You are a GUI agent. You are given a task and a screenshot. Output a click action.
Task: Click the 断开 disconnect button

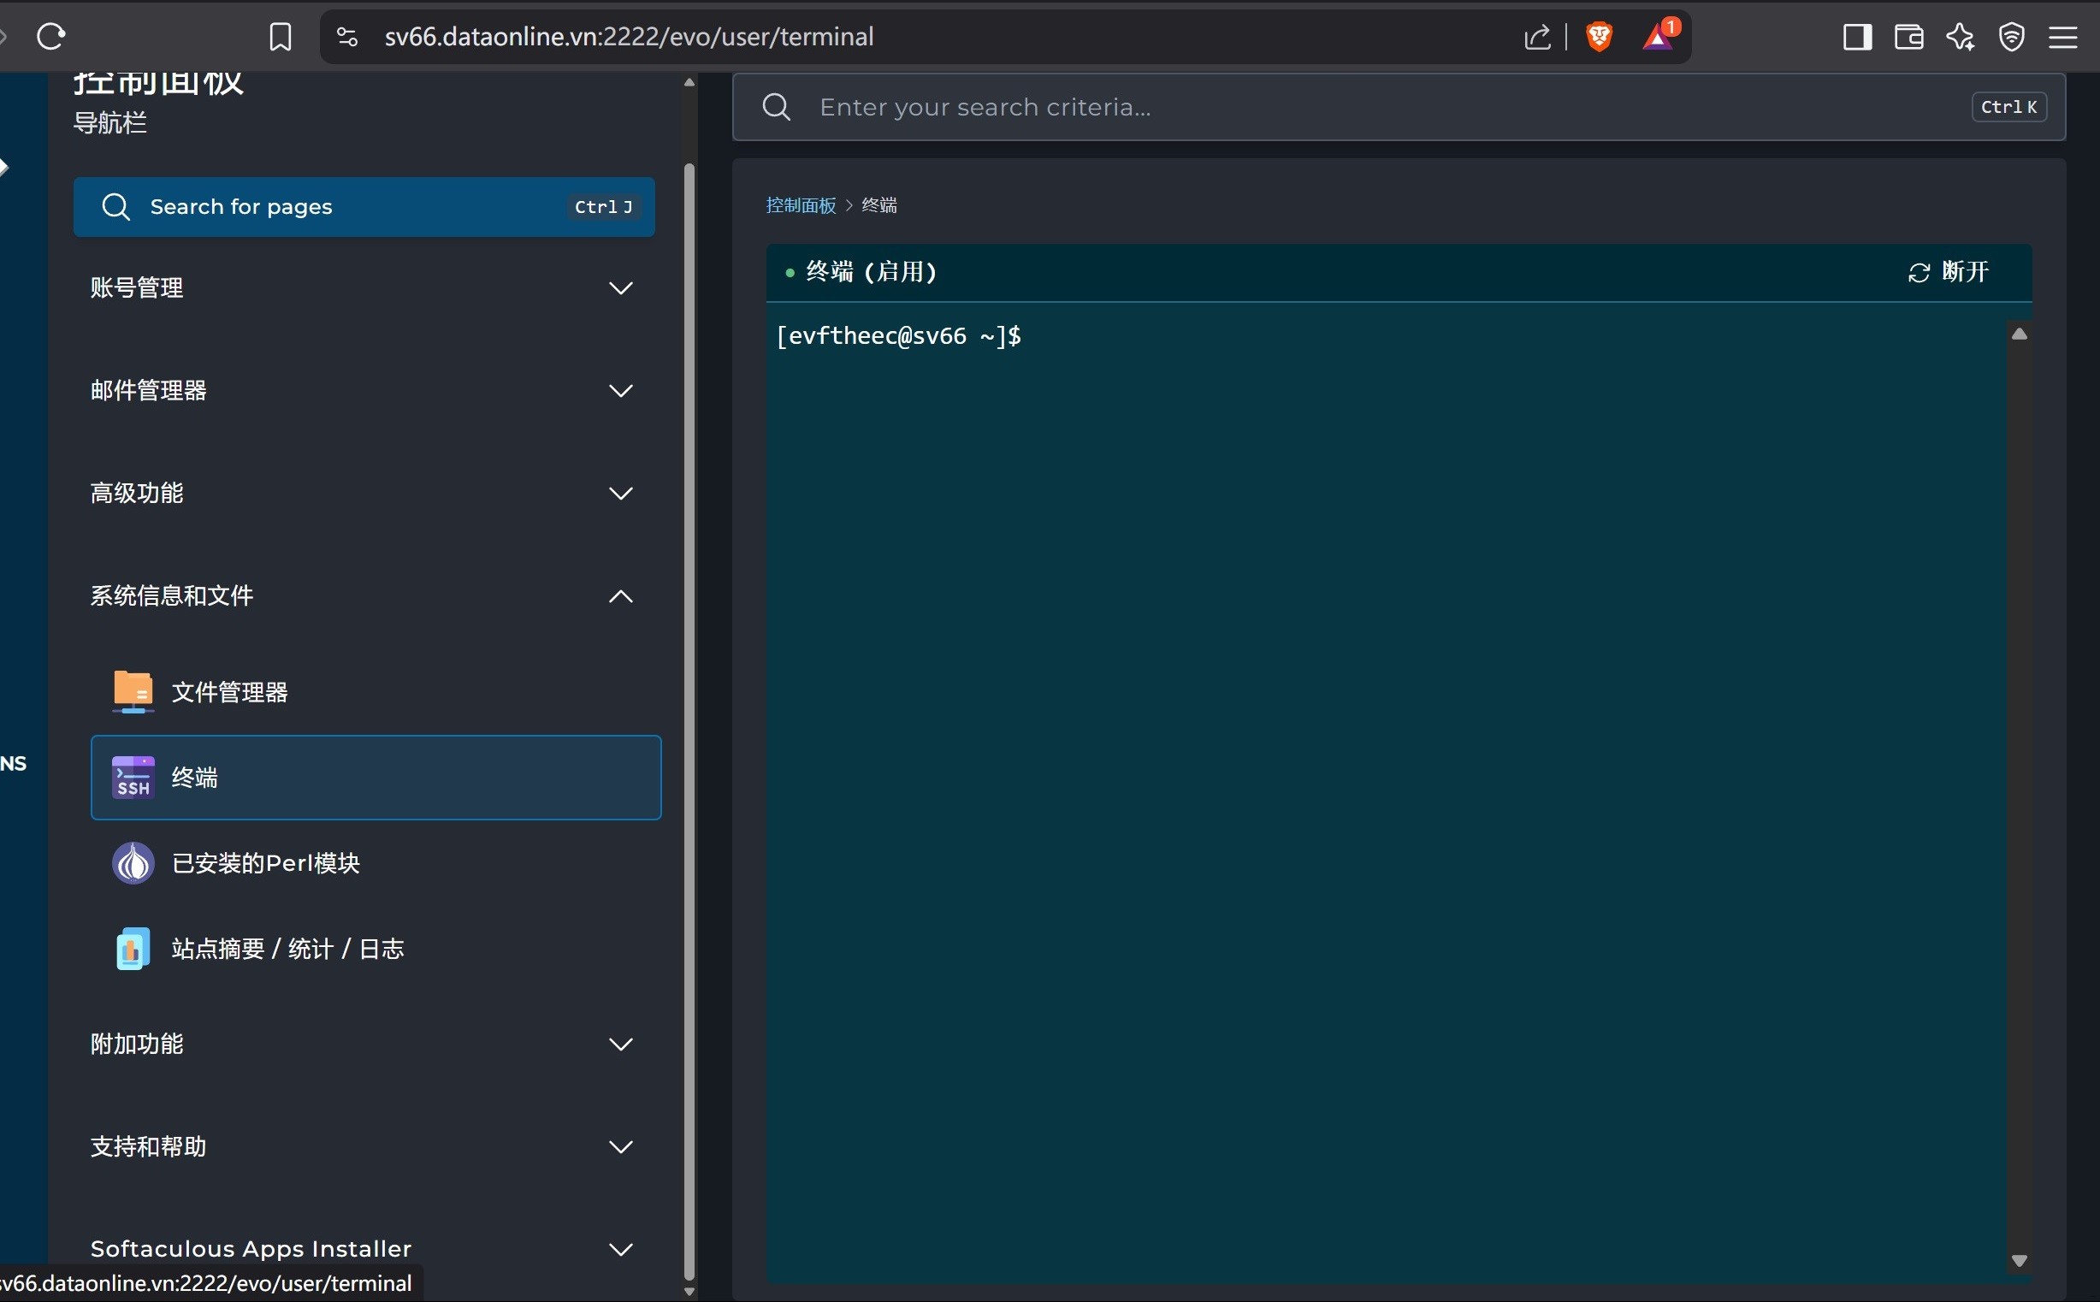click(x=1949, y=272)
